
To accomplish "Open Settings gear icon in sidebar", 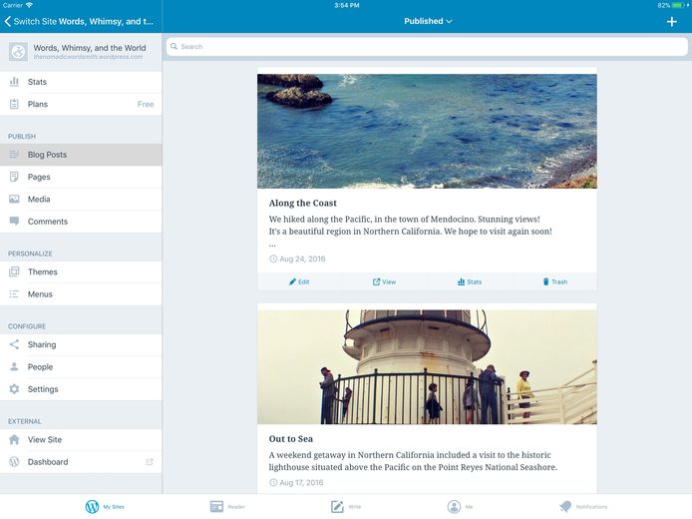I will (14, 388).
